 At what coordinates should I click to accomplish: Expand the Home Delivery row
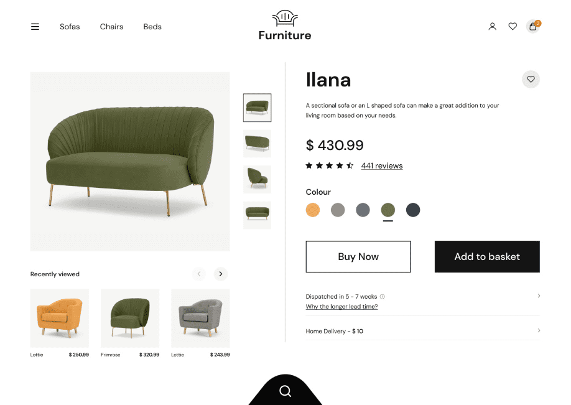pyautogui.click(x=539, y=331)
